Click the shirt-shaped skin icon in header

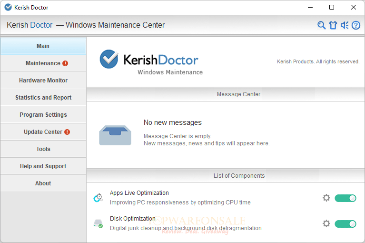point(333,25)
